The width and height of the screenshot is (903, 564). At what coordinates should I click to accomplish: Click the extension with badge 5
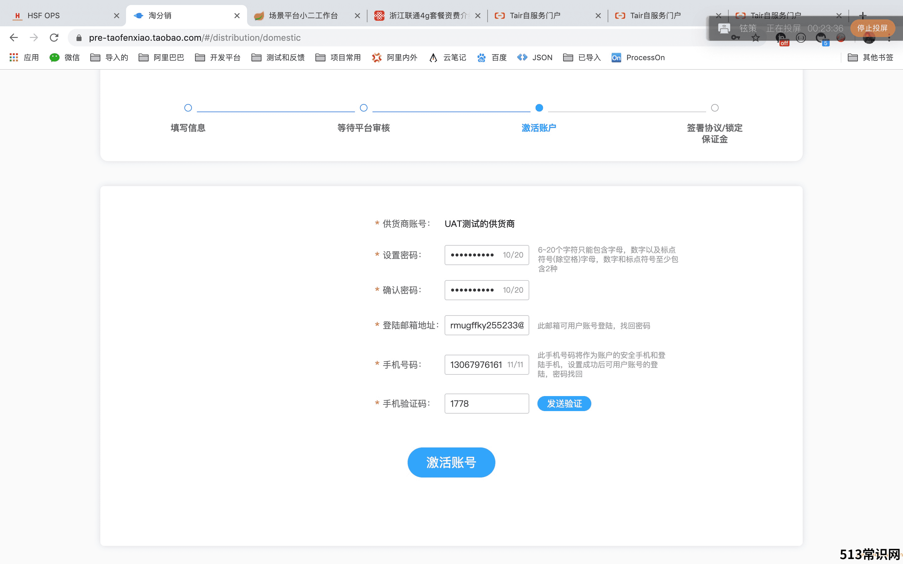(822, 39)
